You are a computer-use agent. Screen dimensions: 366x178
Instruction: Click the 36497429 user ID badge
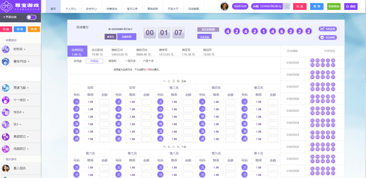[240, 6]
